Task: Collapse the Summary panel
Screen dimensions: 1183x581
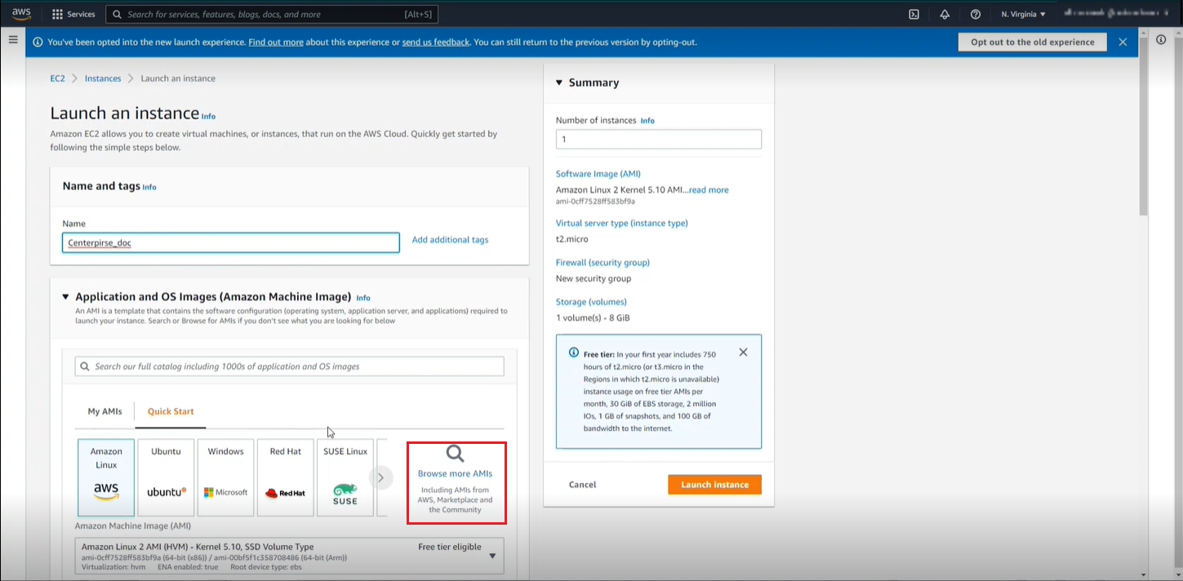Action: click(559, 82)
